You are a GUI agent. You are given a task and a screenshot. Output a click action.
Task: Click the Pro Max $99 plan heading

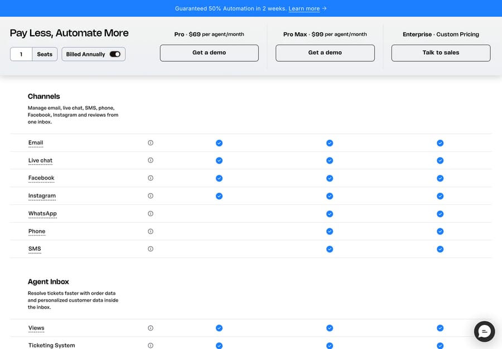(x=325, y=34)
